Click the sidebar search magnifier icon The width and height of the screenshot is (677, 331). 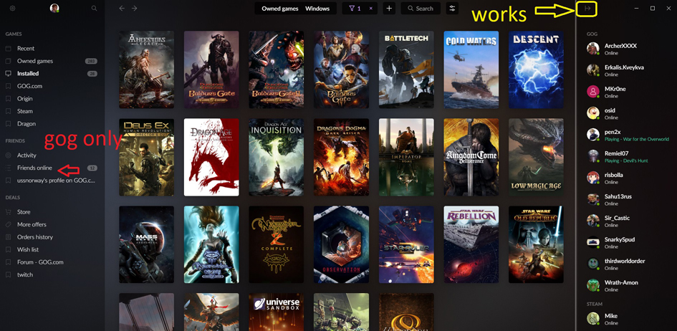(x=94, y=8)
